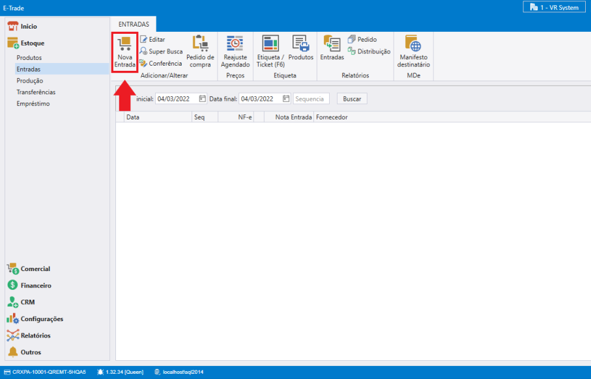Sort by the Seq column header

coord(205,117)
